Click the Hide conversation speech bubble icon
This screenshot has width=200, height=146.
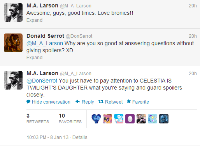tap(28, 102)
